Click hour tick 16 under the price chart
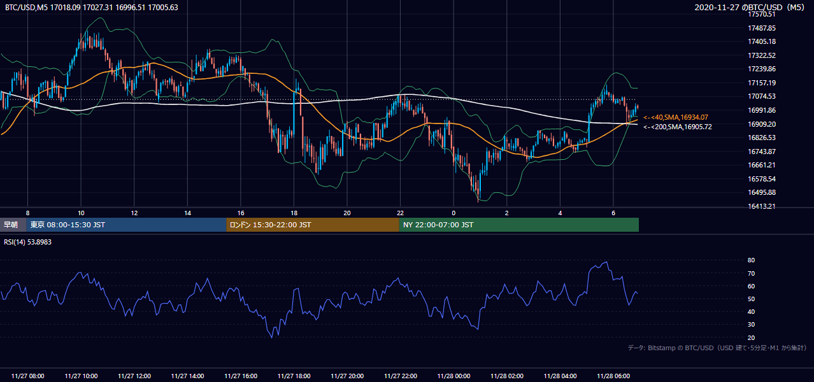This screenshot has width=814, height=382. (x=241, y=213)
